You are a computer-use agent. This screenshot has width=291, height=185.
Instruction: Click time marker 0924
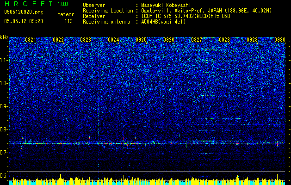click(x=113, y=40)
